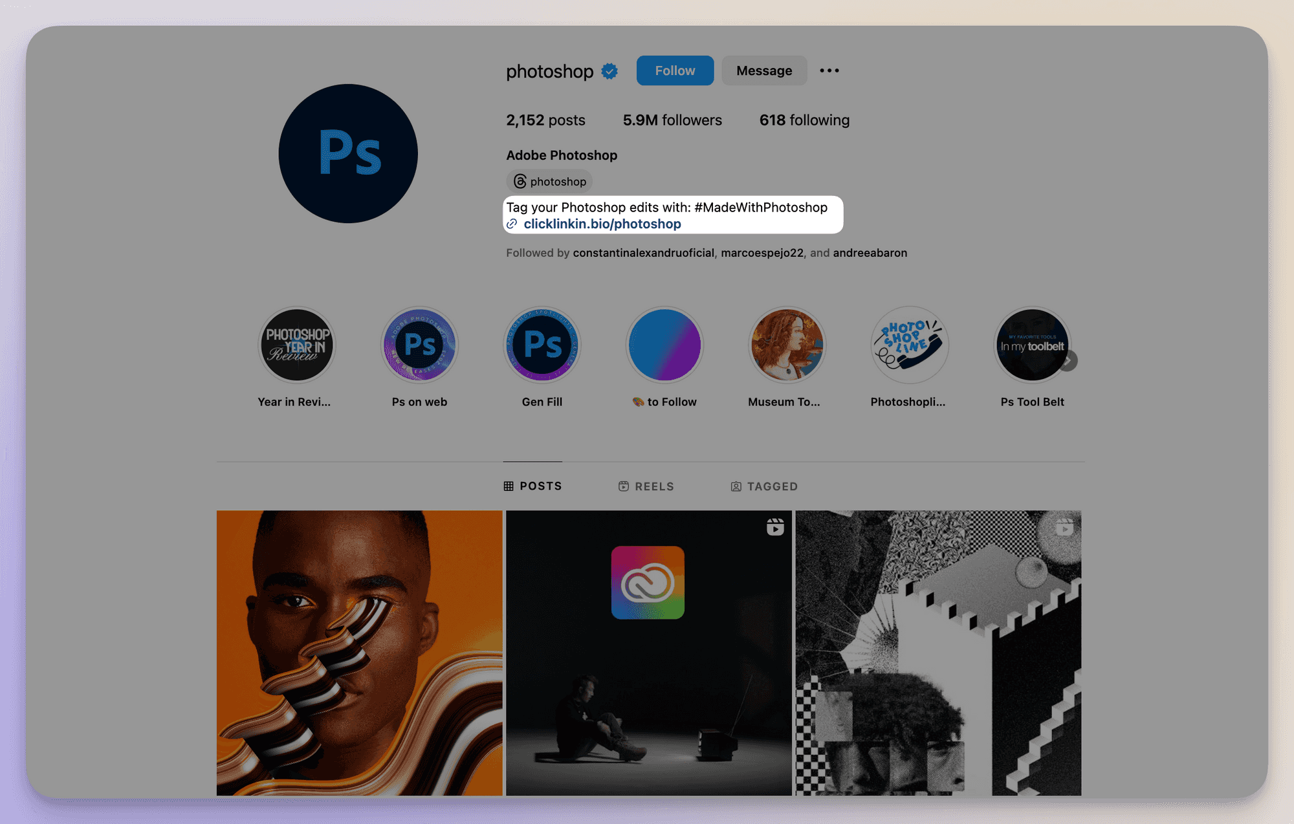
Task: Open constantinalexandruoficial's profile
Action: (x=643, y=253)
